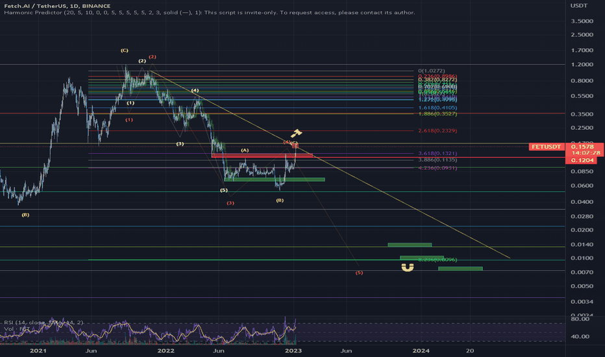The image size is (605, 357).
Task: Click the Harmonic Predictor indicator legend
Action: click(x=210, y=12)
